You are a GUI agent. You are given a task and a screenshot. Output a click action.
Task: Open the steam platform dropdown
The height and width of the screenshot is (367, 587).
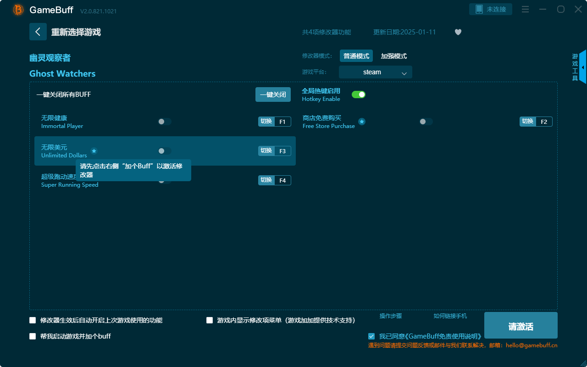(375, 72)
